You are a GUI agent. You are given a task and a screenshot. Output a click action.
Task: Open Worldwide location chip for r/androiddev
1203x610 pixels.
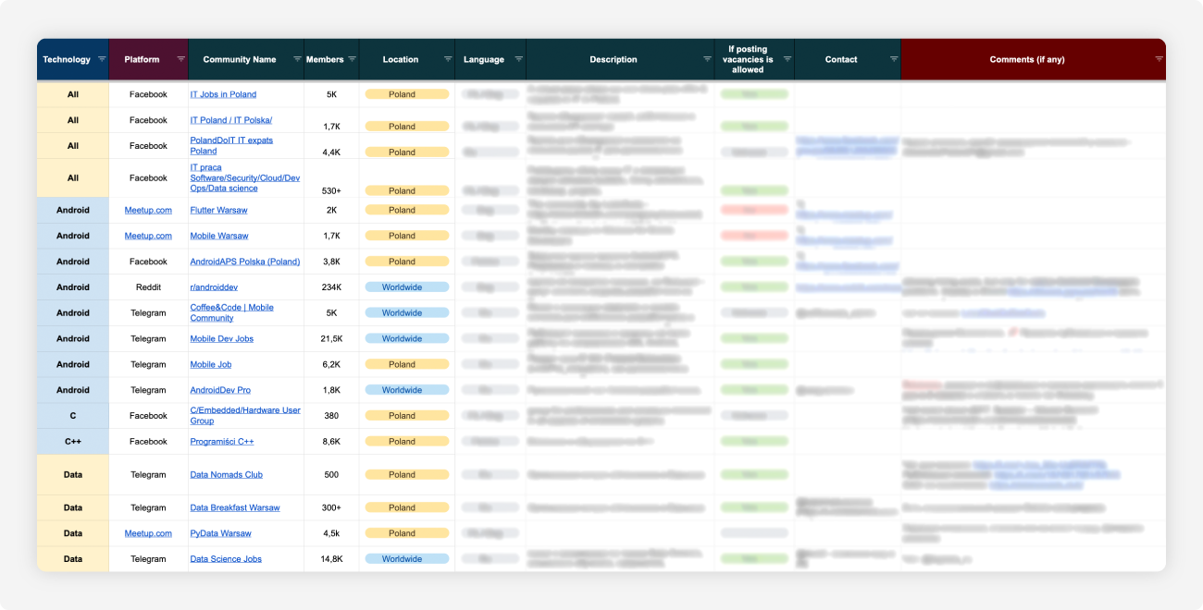click(407, 287)
